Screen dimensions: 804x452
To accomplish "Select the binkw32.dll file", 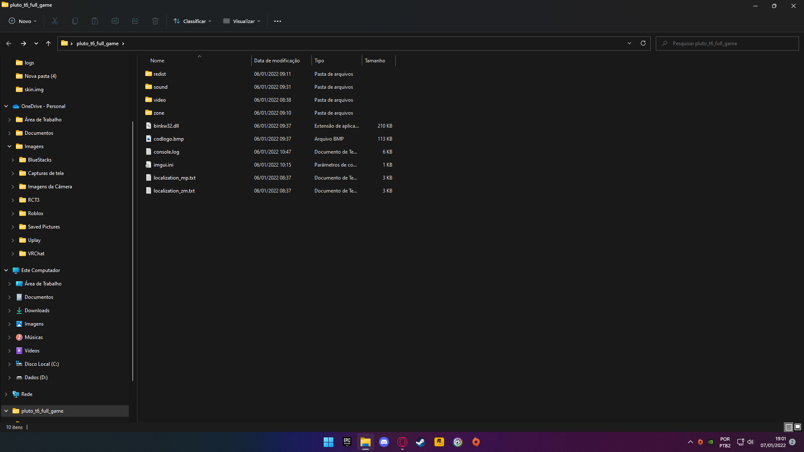I will [x=166, y=126].
